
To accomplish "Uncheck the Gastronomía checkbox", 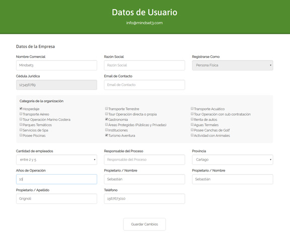I will [x=107, y=119].
